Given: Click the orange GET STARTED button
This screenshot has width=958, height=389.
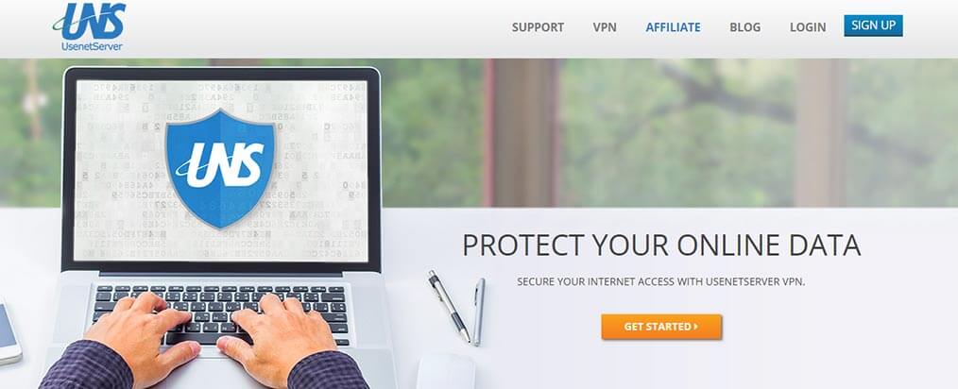Looking at the screenshot, I should pos(661,327).
